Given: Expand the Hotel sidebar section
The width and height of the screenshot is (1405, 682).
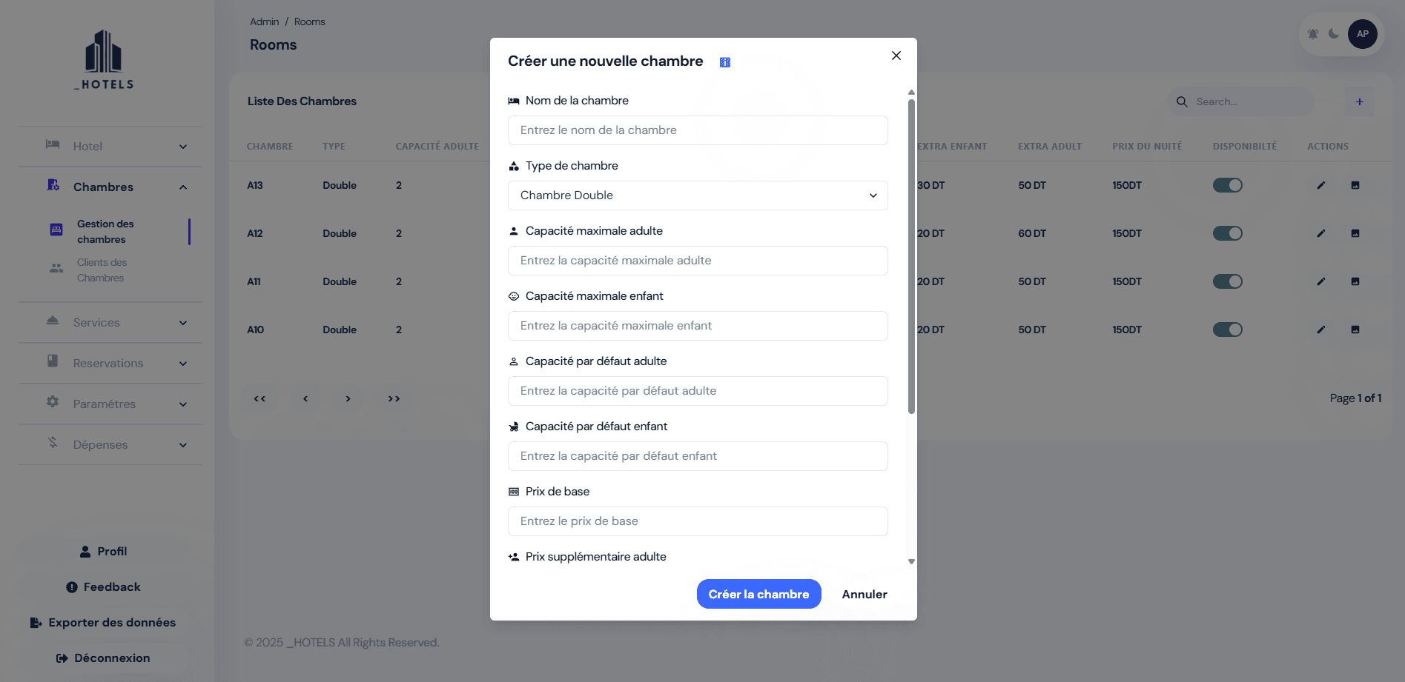Looking at the screenshot, I should [x=115, y=147].
